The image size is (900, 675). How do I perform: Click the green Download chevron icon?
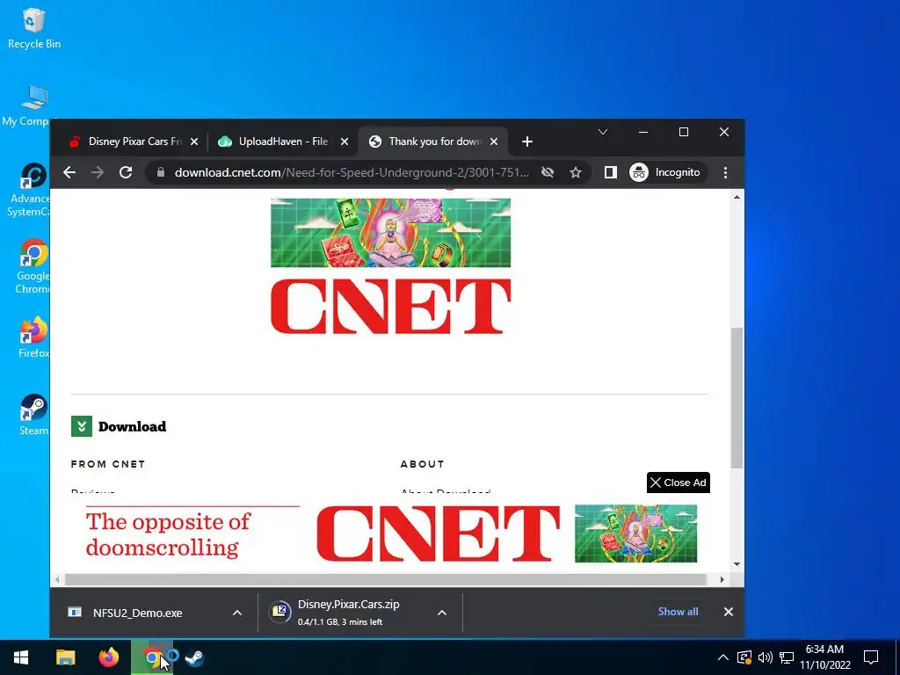82,426
